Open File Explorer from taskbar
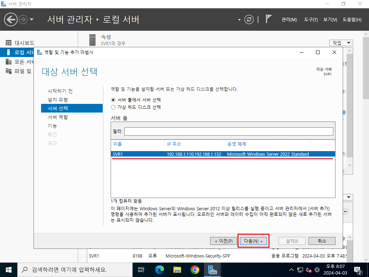This screenshot has width=369, height=277. point(177,270)
